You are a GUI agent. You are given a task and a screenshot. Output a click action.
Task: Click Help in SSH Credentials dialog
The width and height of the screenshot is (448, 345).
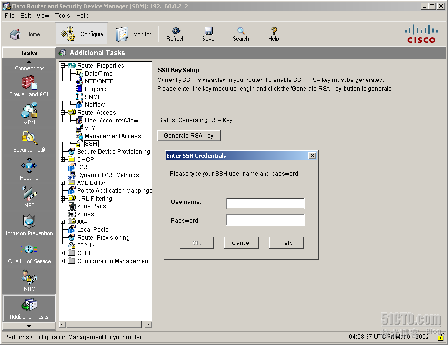pos(286,243)
